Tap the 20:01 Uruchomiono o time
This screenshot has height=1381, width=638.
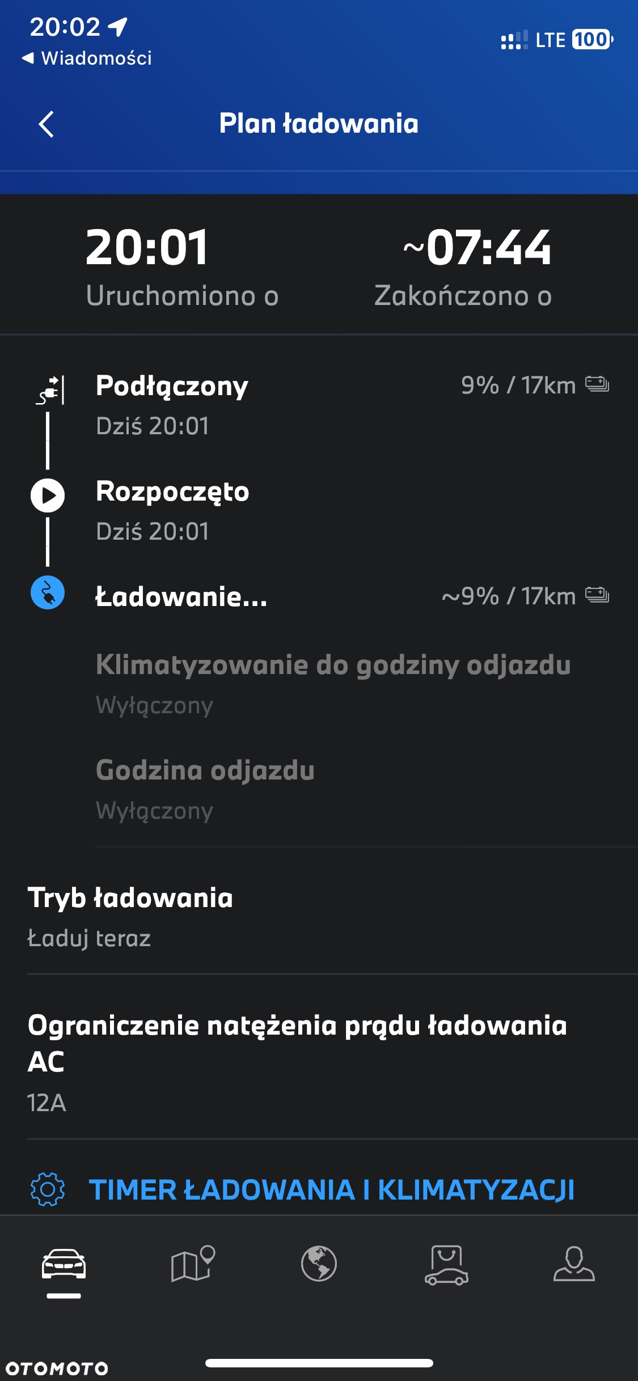181,266
